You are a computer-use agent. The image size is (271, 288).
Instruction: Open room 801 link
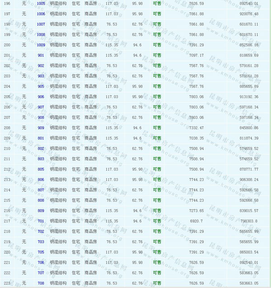point(41,138)
